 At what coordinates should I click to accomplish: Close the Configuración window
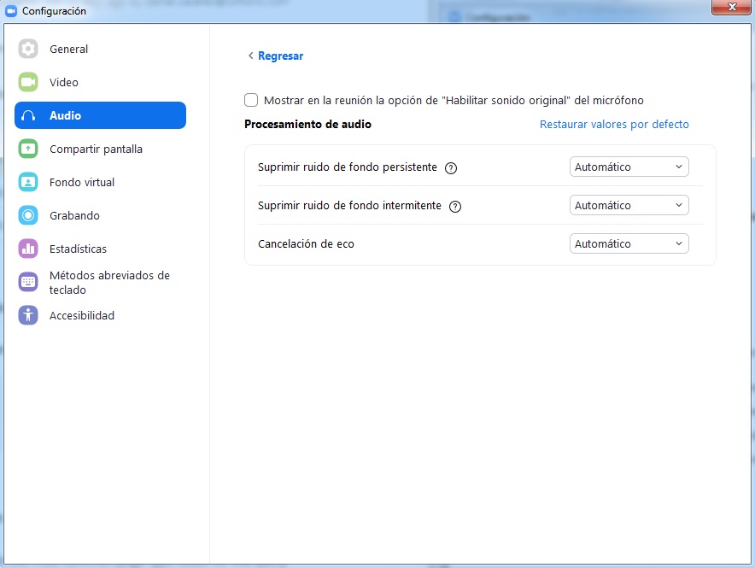click(730, 8)
